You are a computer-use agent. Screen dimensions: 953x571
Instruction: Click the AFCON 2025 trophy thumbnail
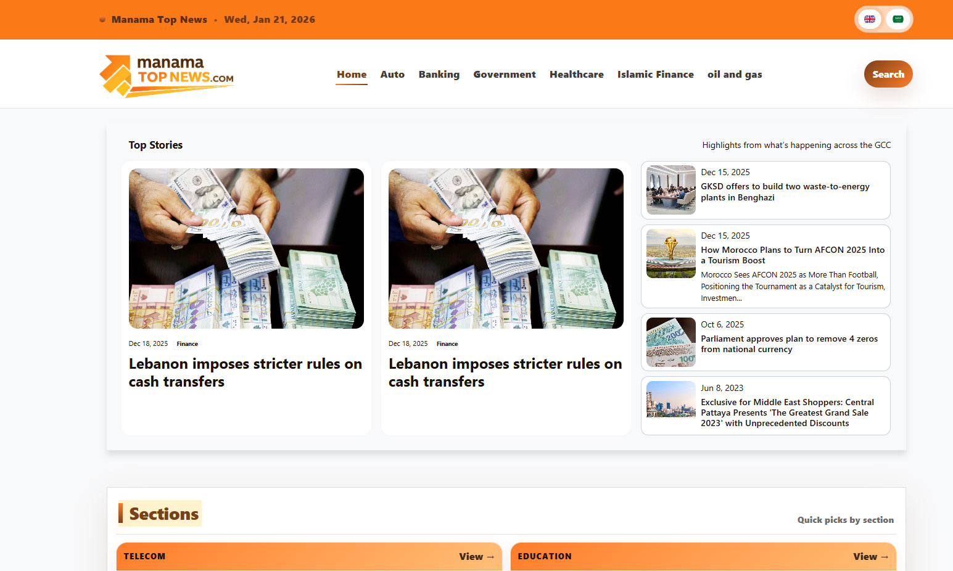click(x=670, y=253)
